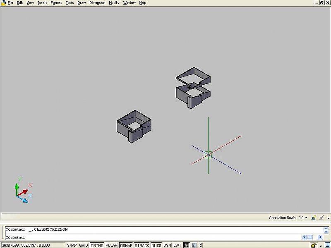331x248 pixels.
Task: Click the command line horizontal scroll thumb
Action: pos(309,237)
